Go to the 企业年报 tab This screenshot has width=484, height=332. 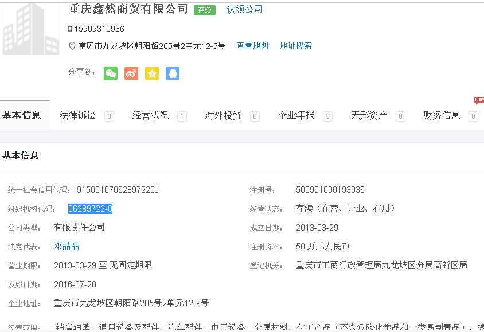(x=296, y=115)
